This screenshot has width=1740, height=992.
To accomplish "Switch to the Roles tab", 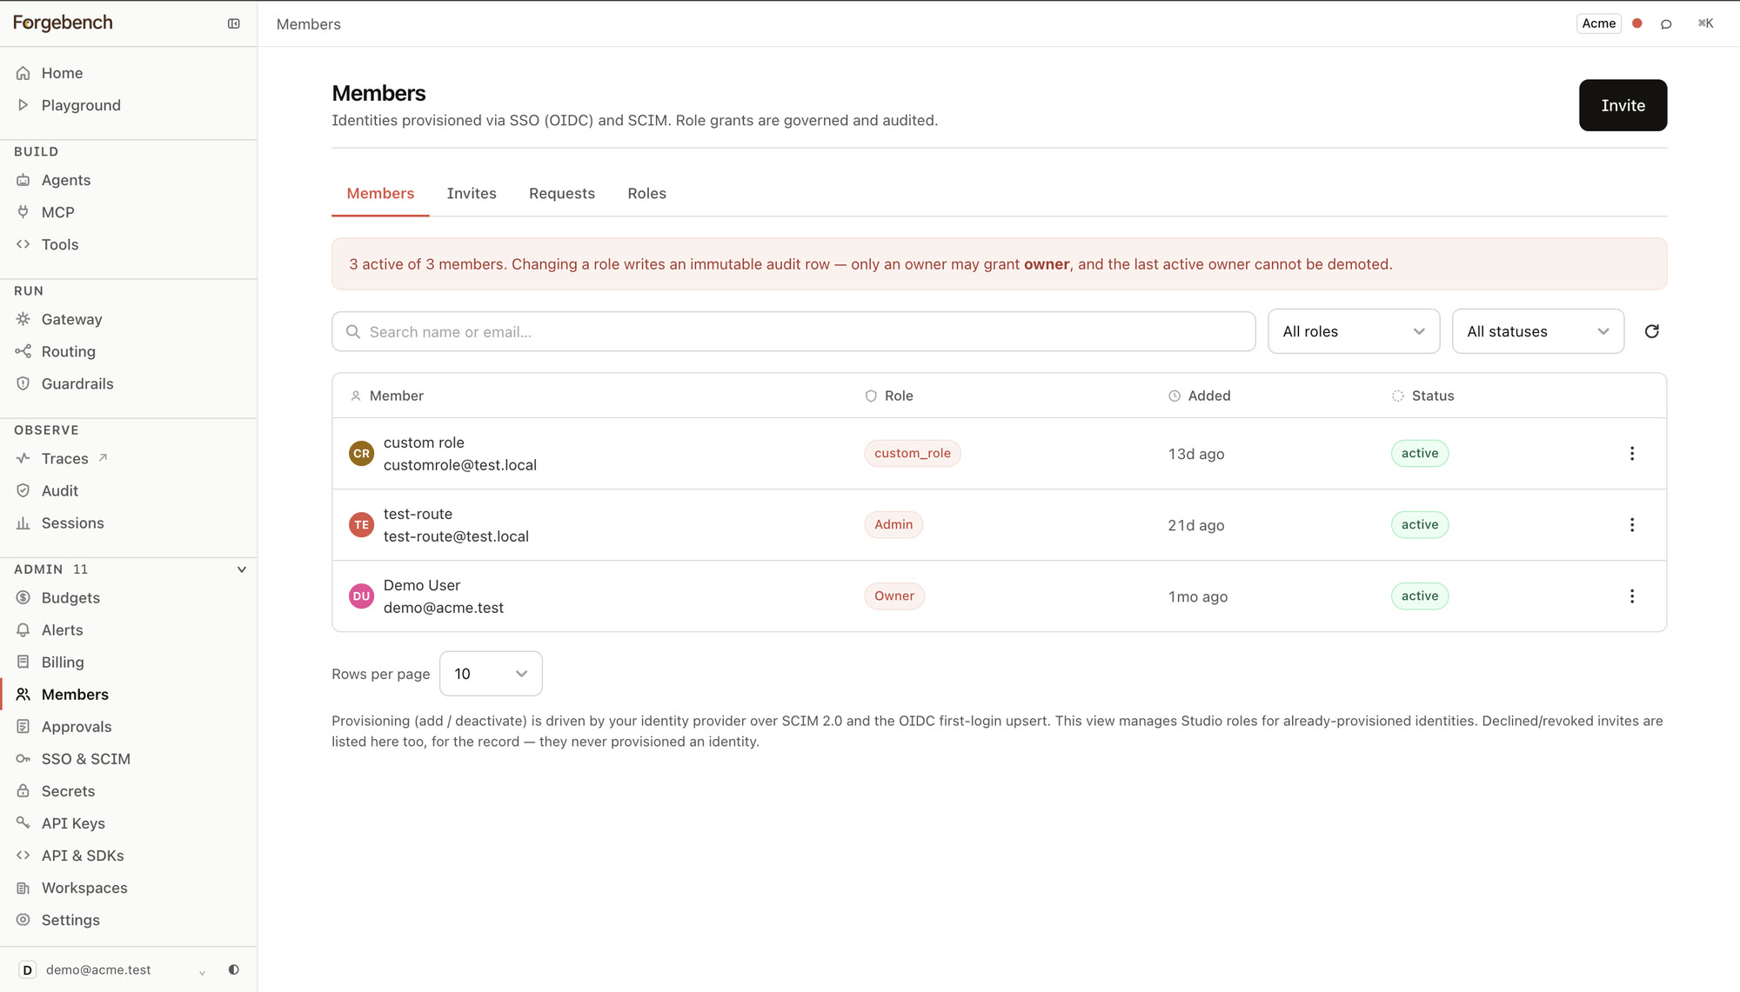I will [646, 193].
